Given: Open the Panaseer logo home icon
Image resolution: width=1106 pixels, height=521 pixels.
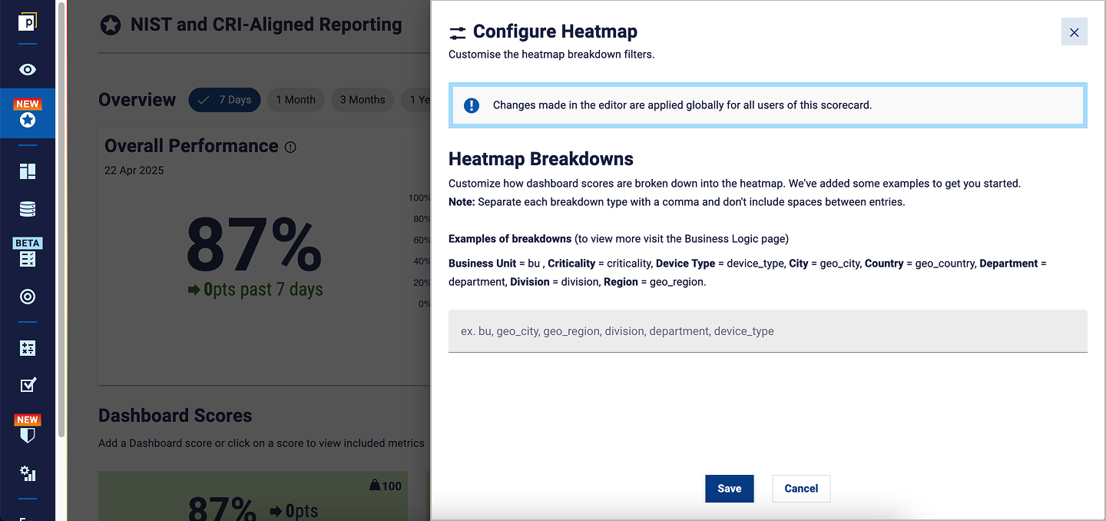Looking at the screenshot, I should pyautogui.click(x=28, y=22).
